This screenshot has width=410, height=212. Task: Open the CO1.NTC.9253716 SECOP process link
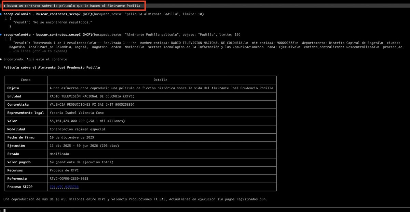click(x=64, y=187)
